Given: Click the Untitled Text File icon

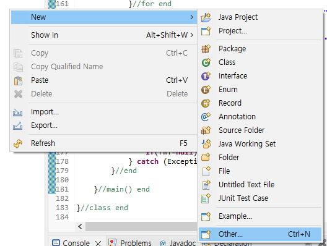Looking at the screenshot, I should pos(206,185).
